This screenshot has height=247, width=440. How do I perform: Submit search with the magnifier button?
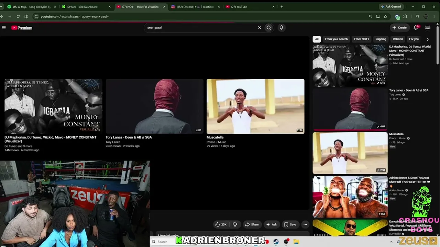tap(269, 28)
